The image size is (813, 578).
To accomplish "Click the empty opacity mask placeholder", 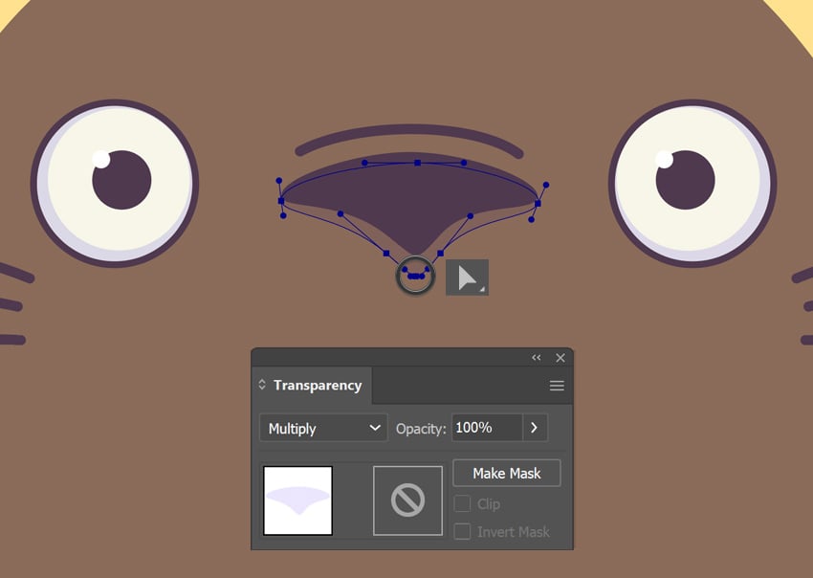I will coord(407,500).
